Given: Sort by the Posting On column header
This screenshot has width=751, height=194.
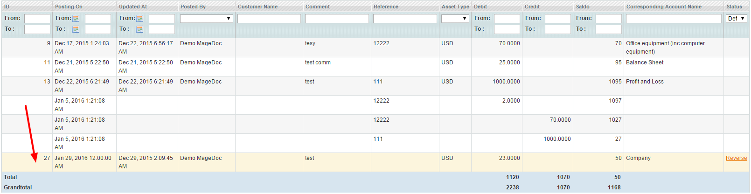Looking at the screenshot, I should [x=69, y=7].
